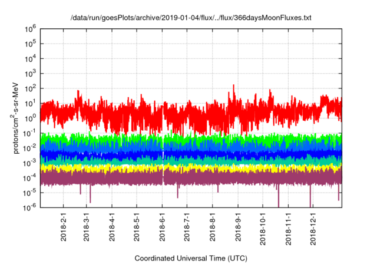Select the y-axis label 10^1

[31, 103]
